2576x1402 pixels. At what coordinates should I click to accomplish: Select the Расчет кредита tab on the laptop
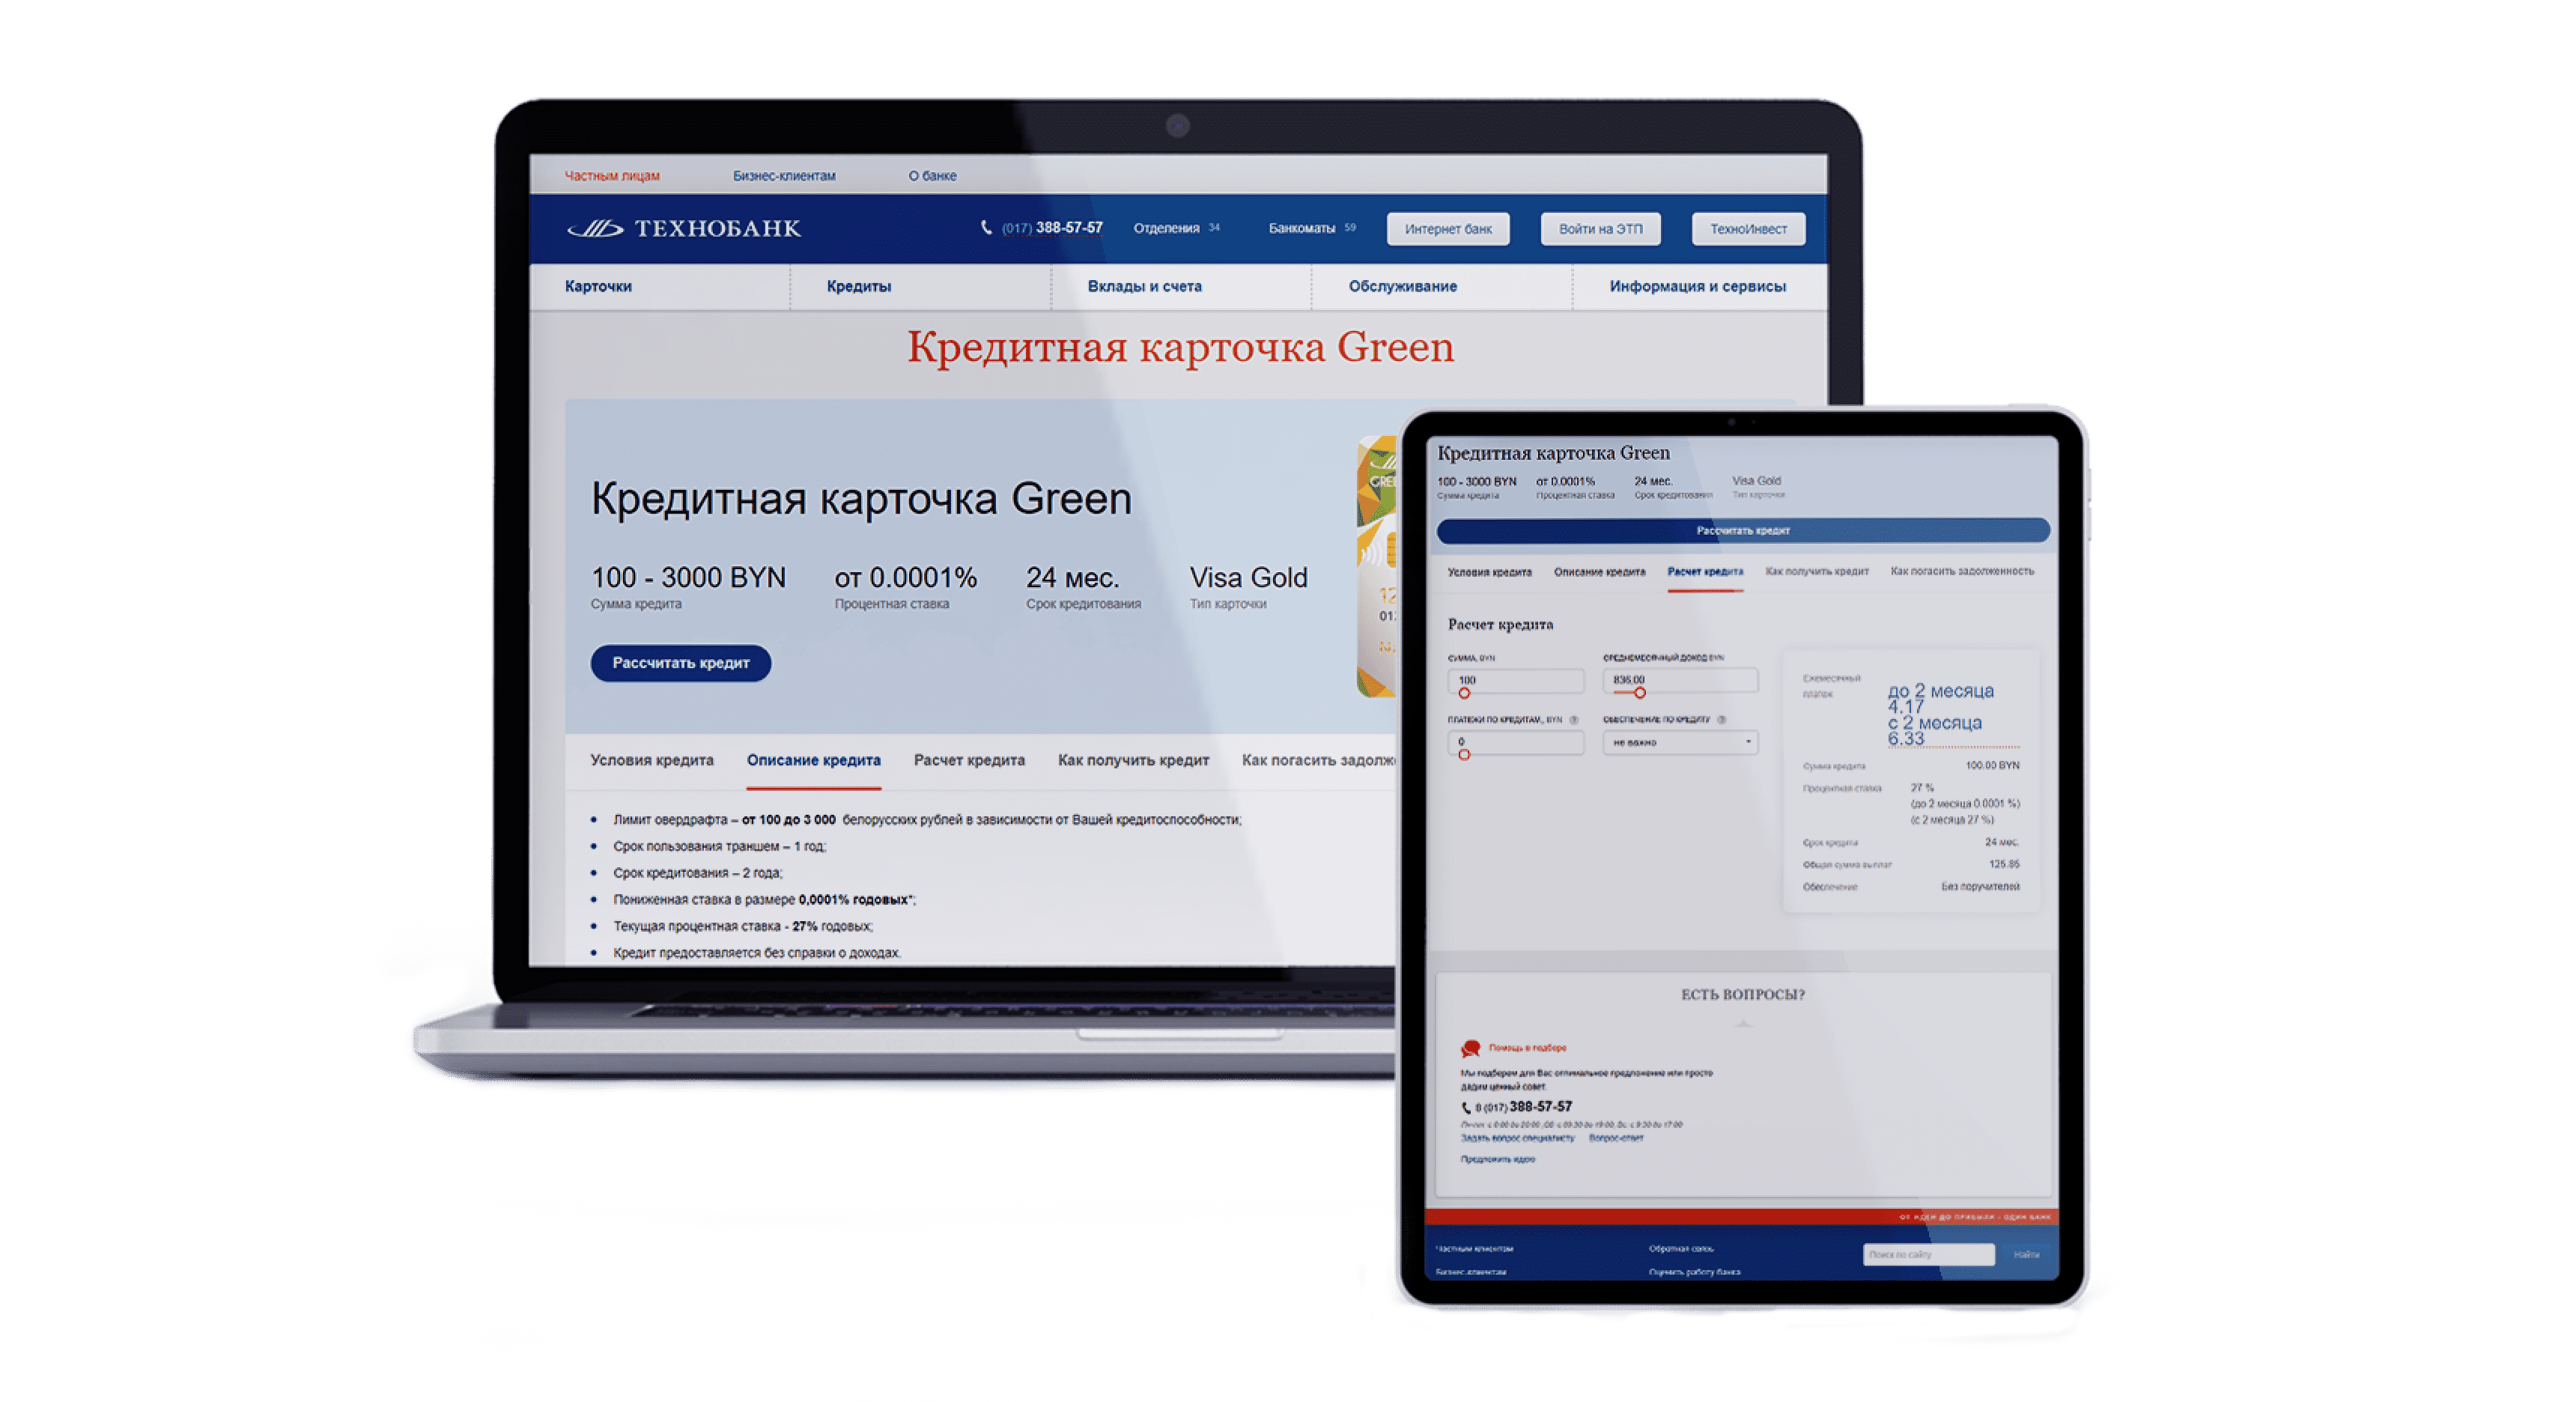[969, 760]
